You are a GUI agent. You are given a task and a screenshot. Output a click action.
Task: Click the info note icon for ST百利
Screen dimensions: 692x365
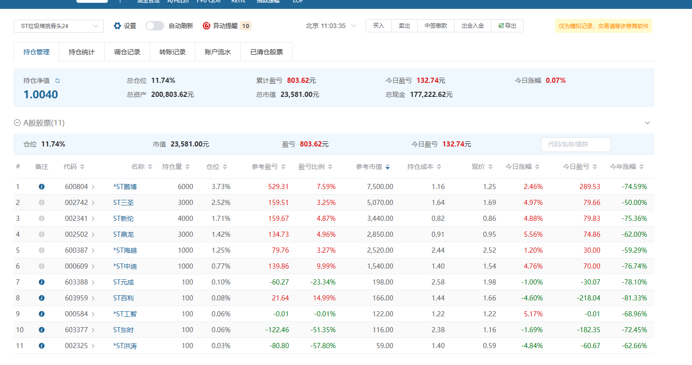(42, 298)
